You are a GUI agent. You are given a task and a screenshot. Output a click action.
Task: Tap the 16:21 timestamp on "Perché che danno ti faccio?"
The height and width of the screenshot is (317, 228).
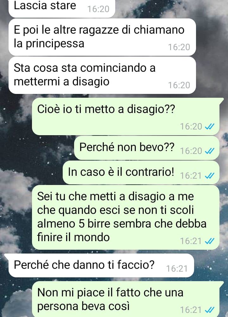pos(177,269)
